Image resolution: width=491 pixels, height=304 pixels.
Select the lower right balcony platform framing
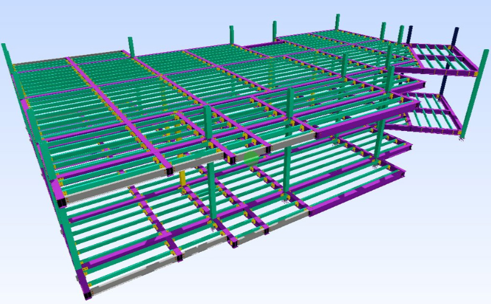(439, 111)
